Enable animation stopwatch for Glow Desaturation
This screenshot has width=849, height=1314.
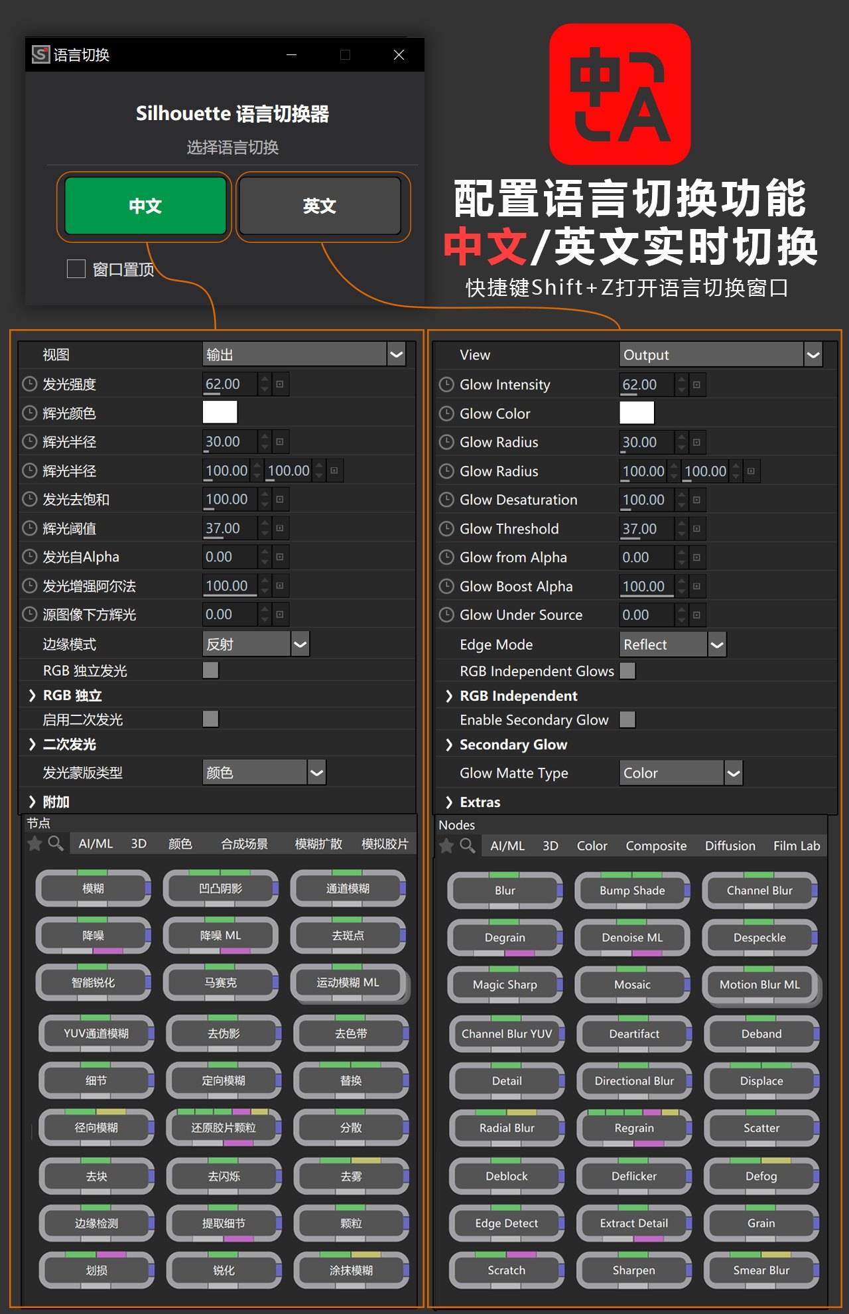tap(446, 500)
